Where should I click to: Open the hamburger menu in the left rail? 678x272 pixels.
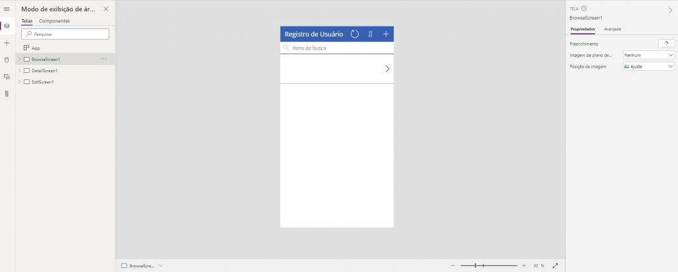pyautogui.click(x=7, y=9)
